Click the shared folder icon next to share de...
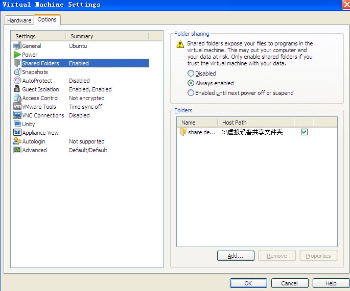The image size is (350, 291). pyautogui.click(x=183, y=132)
